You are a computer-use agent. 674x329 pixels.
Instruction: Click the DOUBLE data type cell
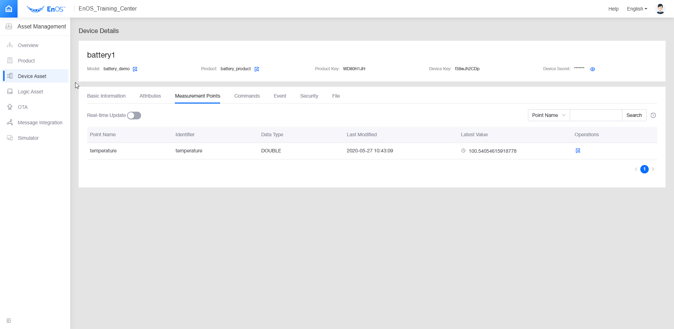[x=271, y=151]
